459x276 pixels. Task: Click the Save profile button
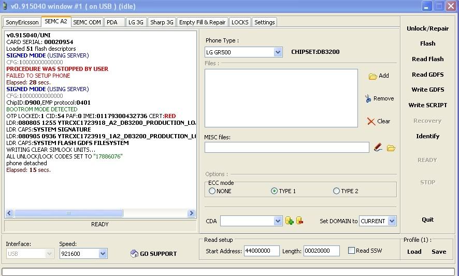(439, 252)
